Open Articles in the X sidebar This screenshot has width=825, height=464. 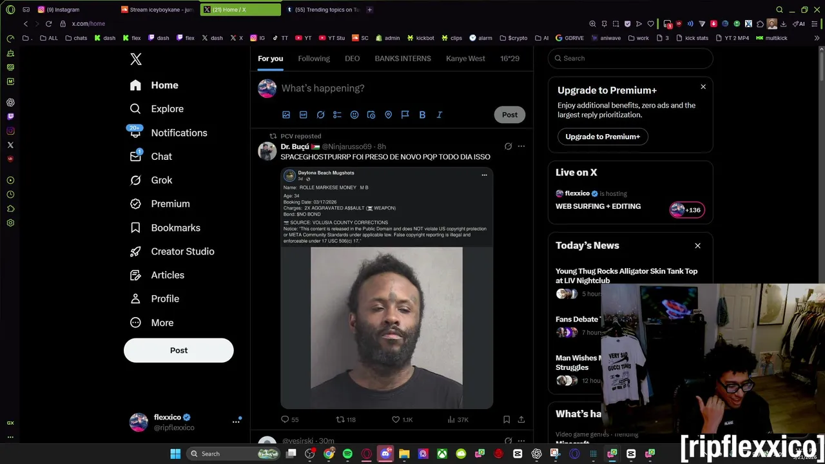pyautogui.click(x=157, y=275)
